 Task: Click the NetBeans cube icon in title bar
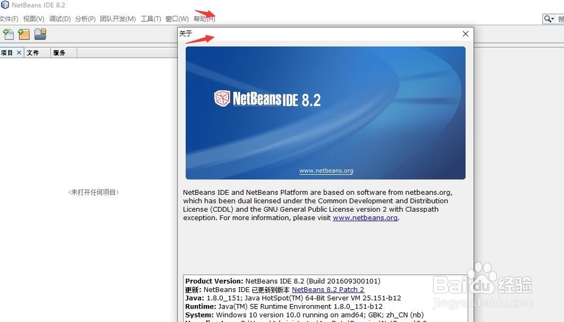pos(5,5)
